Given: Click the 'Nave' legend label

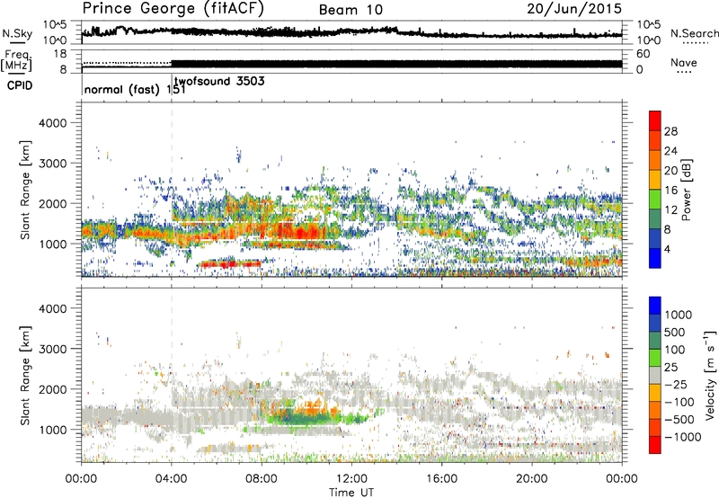Looking at the screenshot, I should pos(684,62).
